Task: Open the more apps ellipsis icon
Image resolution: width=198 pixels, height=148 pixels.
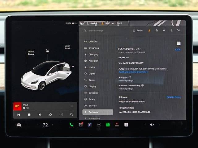Action: (99, 125)
